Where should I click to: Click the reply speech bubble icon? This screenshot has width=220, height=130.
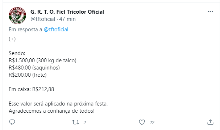[x=12, y=122]
